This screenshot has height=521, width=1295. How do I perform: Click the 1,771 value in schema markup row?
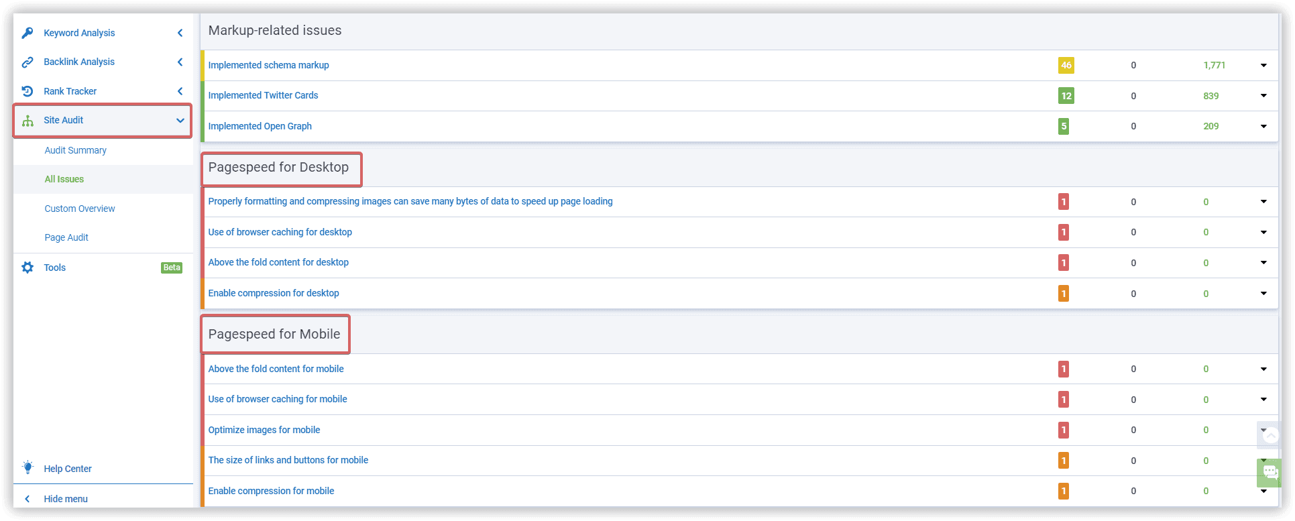click(x=1214, y=65)
